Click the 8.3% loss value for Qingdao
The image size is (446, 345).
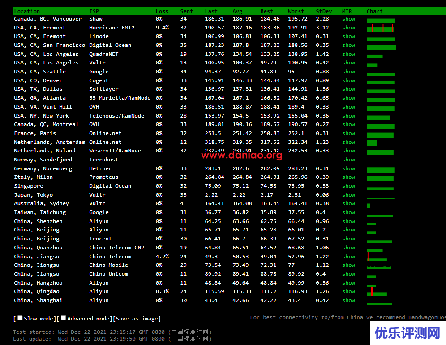(x=162, y=291)
